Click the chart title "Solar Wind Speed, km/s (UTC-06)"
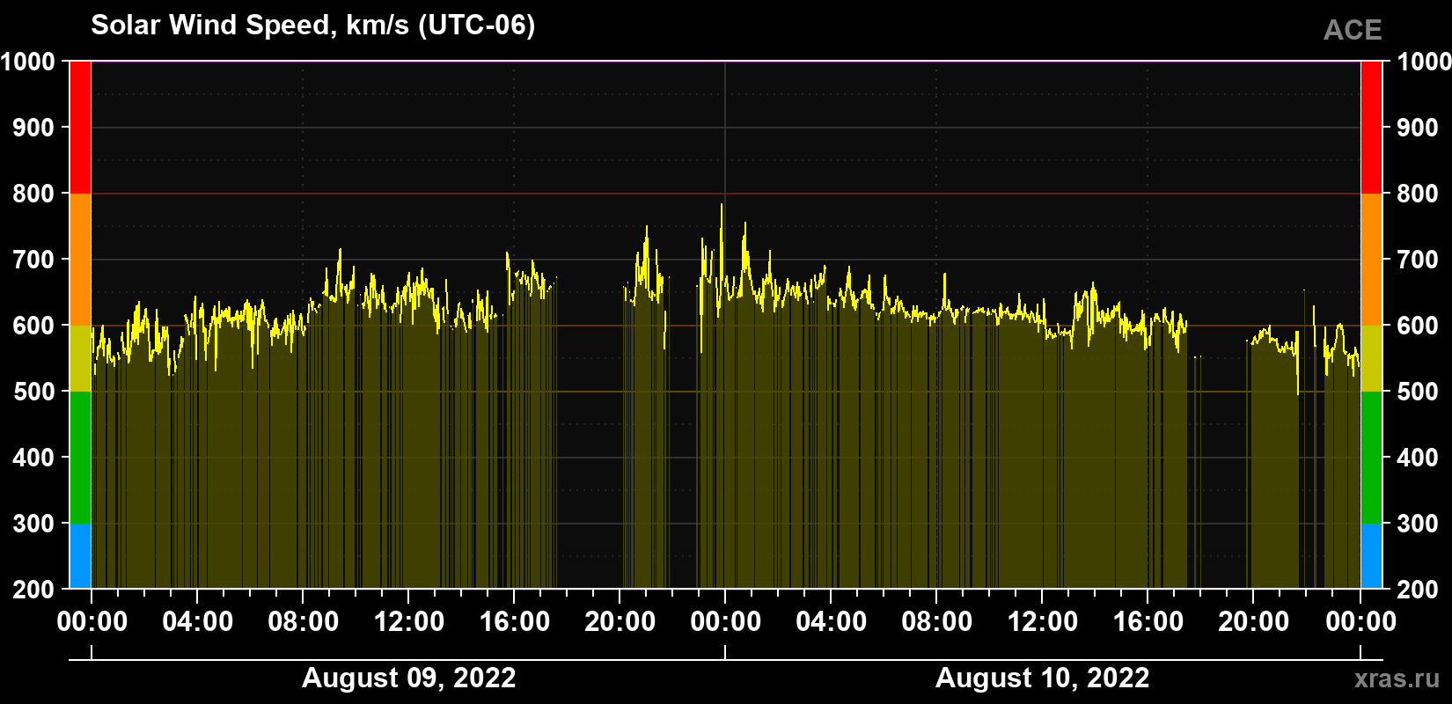Viewport: 1452px width, 704px height. click(313, 26)
